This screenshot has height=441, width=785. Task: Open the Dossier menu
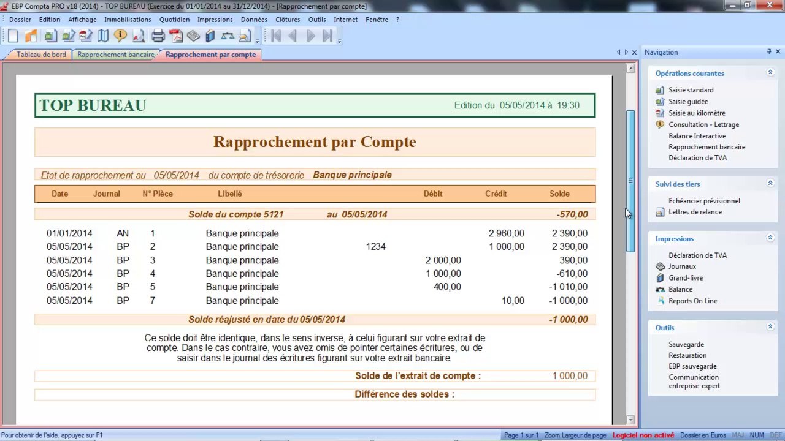coord(20,20)
